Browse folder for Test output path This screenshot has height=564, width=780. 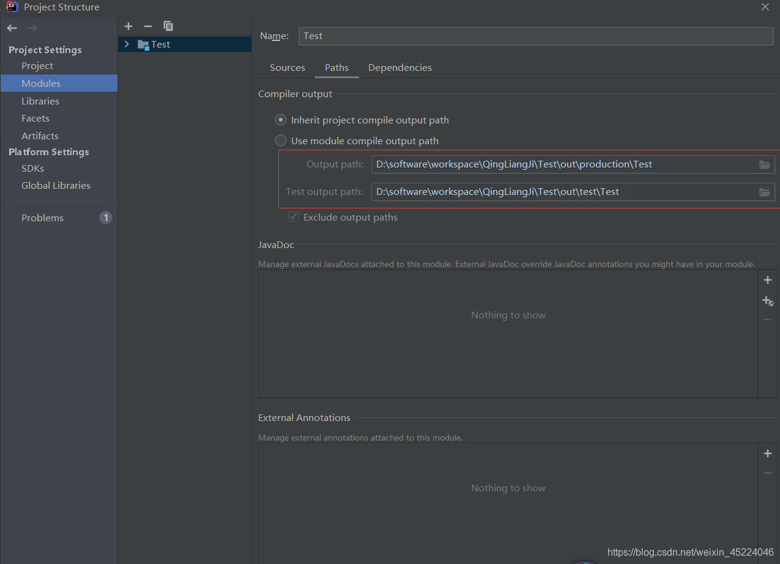[764, 192]
